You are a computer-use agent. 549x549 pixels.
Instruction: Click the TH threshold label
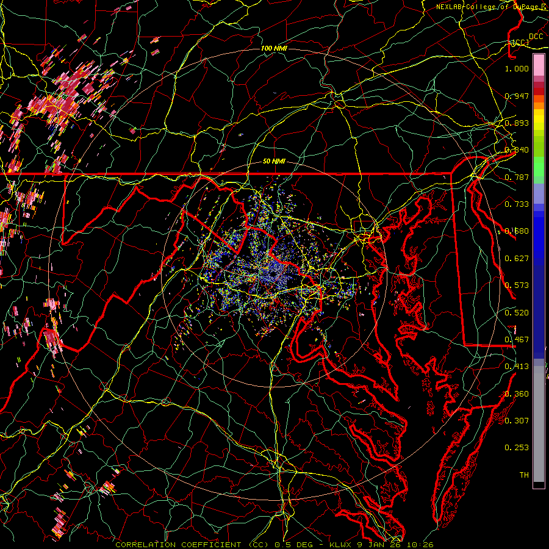(x=524, y=475)
